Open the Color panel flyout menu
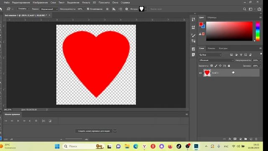This screenshot has width=268, height=151. pyautogui.click(x=260, y=18)
